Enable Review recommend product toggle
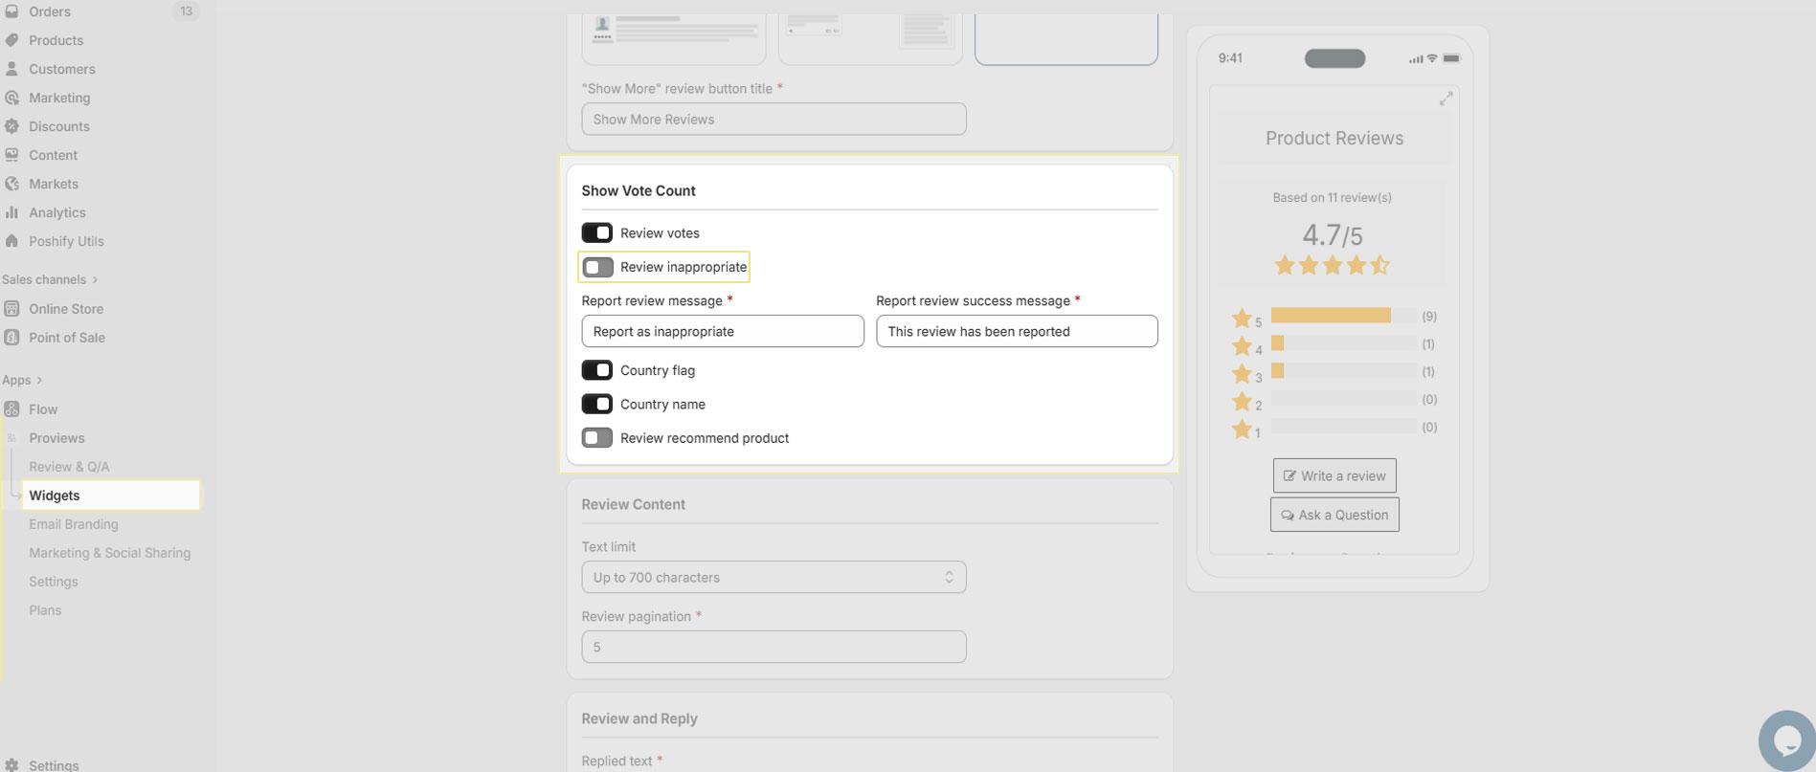Image resolution: width=1816 pixels, height=772 pixels. [596, 438]
